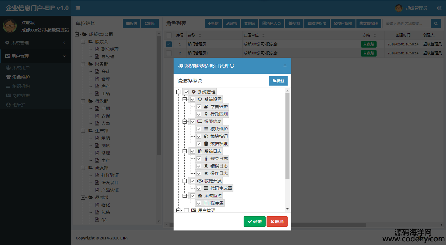Click the red 取消 button
Image resolution: width=446 pixels, height=245 pixels.
(277, 222)
